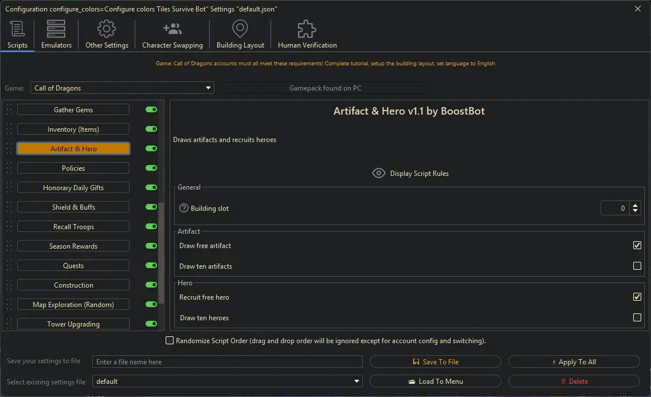Click the Character Swapping icon
Image resolution: width=651 pixels, height=397 pixels.
point(172,29)
